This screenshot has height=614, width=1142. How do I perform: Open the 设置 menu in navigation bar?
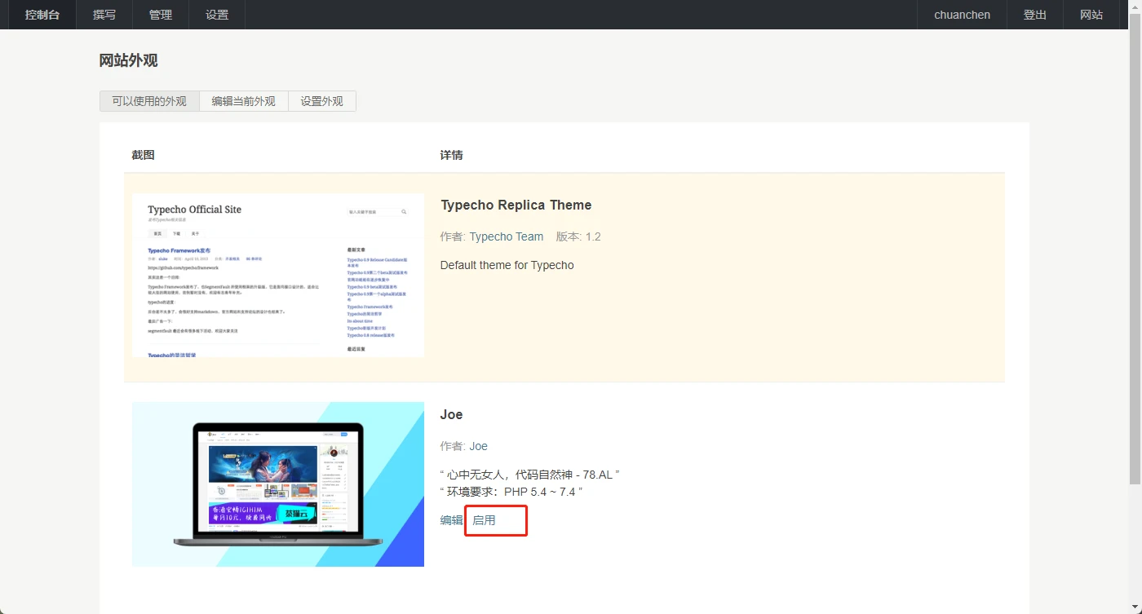[217, 15]
